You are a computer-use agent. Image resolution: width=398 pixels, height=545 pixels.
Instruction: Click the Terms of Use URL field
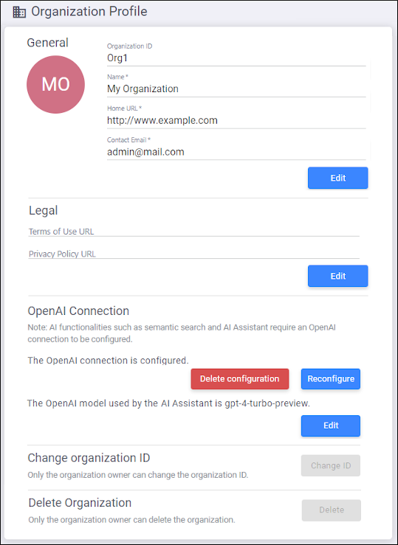click(193, 232)
